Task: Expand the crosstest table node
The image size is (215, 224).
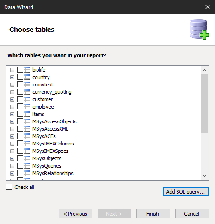Action: (12, 85)
